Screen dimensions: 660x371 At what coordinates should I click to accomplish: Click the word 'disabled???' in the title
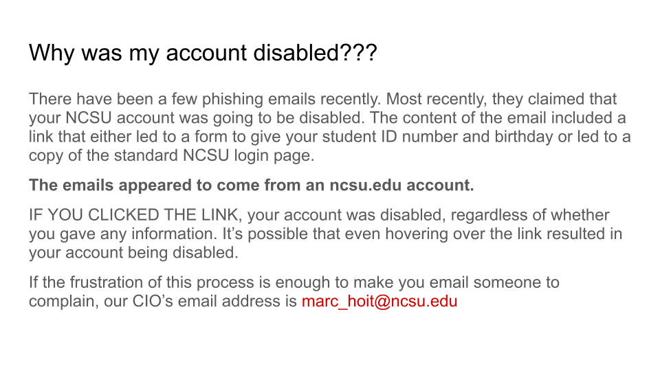click(x=315, y=53)
